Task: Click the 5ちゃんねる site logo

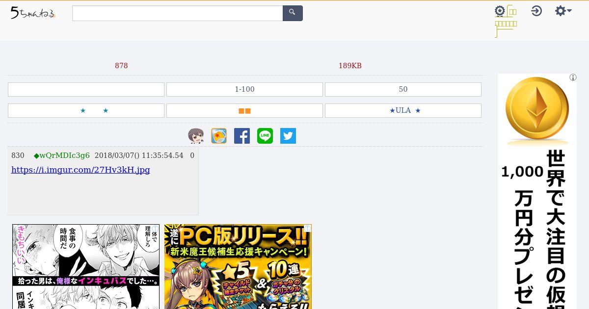Action: 33,13
